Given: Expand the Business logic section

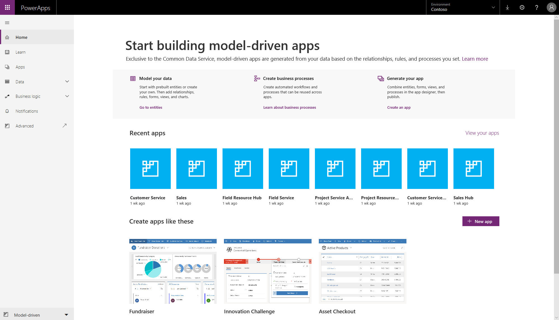Looking at the screenshot, I should 67,96.
